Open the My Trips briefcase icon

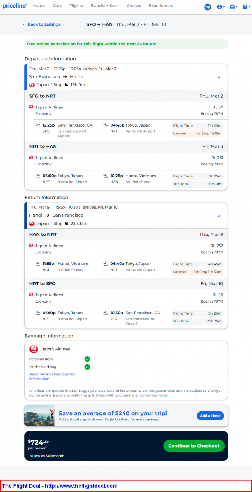234,7
